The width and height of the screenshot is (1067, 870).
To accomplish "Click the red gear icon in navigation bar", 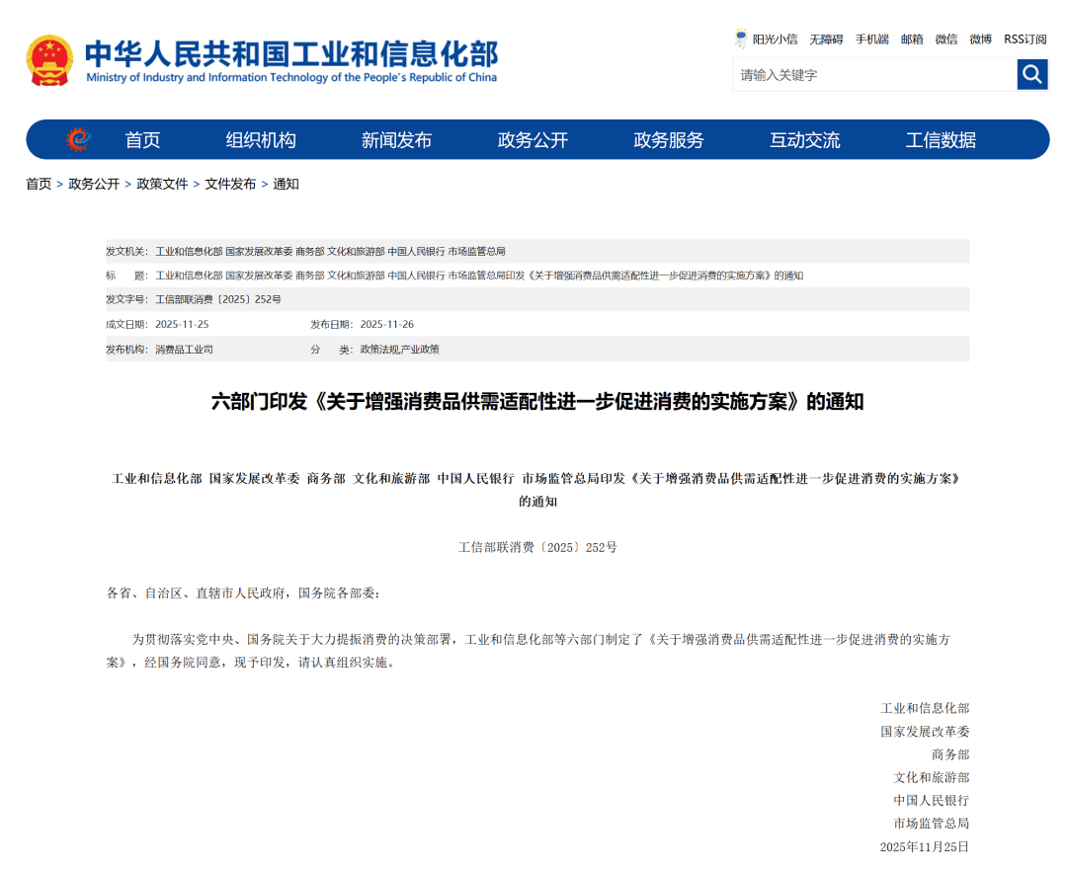I will pyautogui.click(x=78, y=139).
